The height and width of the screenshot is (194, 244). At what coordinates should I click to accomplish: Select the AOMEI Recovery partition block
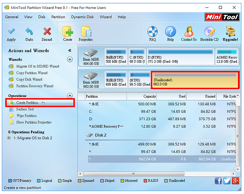coord(227,57)
